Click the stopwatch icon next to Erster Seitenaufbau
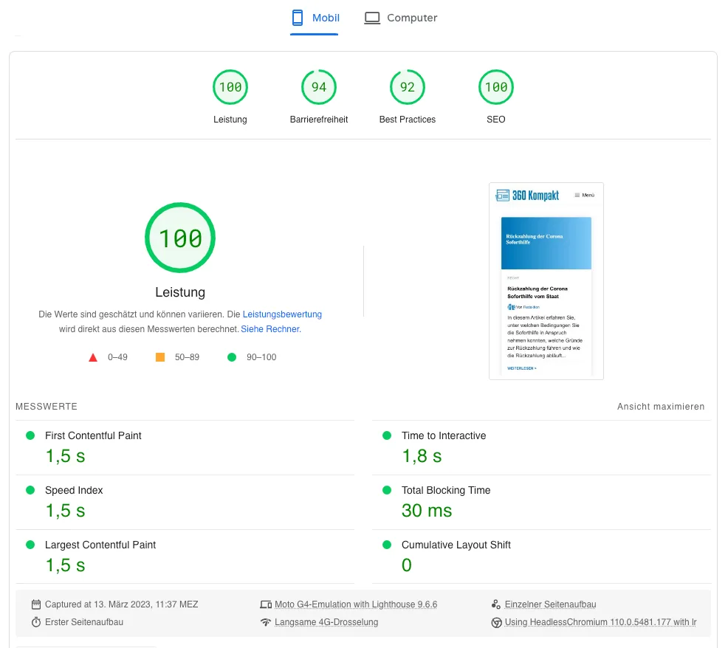This screenshot has width=728, height=648. point(36,622)
